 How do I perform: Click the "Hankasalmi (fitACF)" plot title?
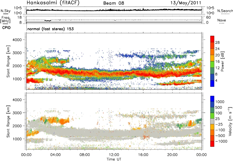pos(53,3)
